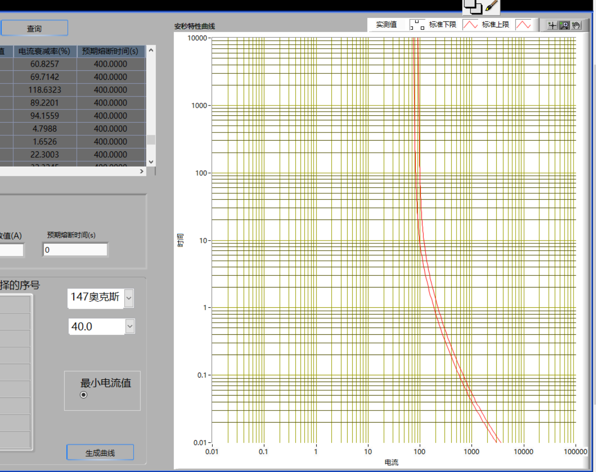Click the overlapping squares color icon
This screenshot has width=596, height=472.
(x=473, y=7)
